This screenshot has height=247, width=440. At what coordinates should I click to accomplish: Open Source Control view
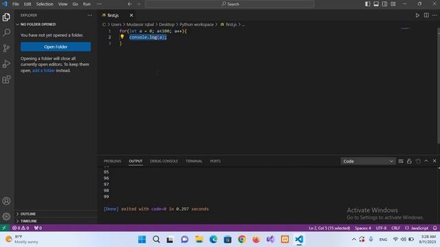[6, 48]
